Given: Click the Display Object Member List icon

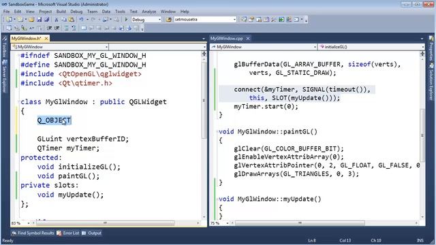Looking at the screenshot, I should (x=9, y=28).
